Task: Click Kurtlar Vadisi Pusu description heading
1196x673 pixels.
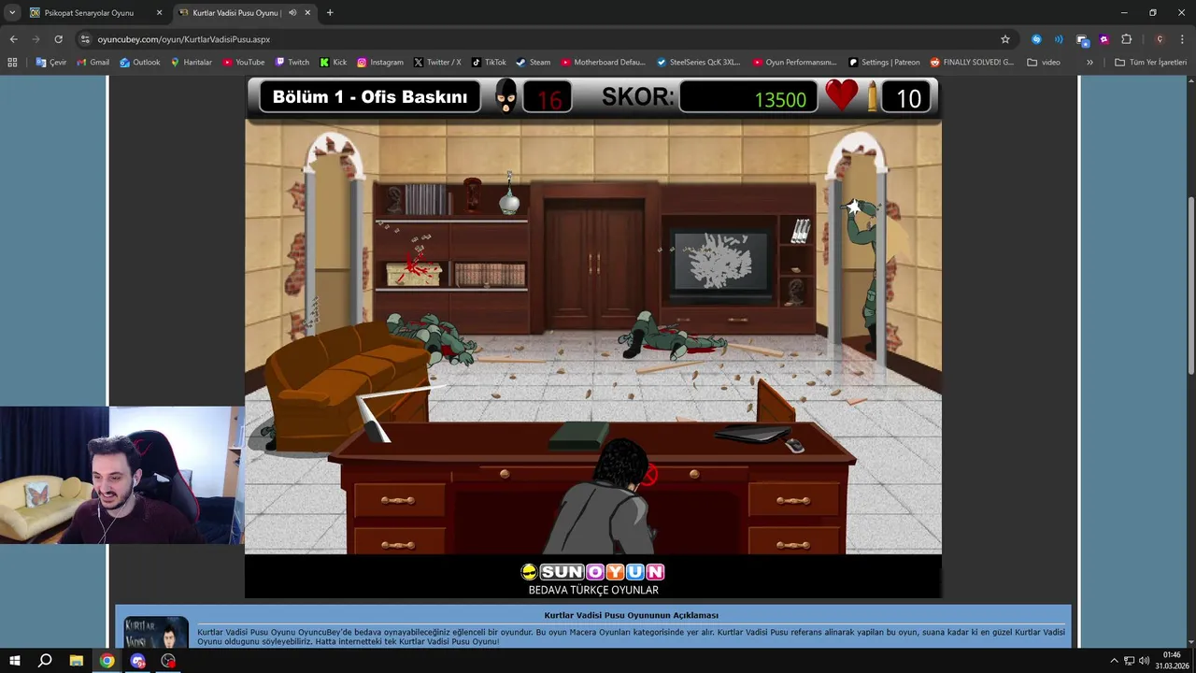Action: coord(631,615)
